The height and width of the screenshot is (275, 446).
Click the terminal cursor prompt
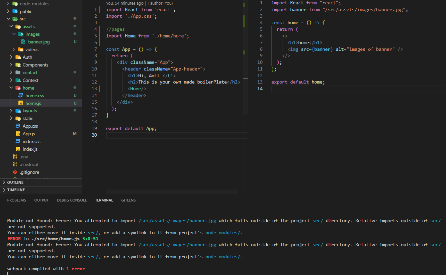coord(9,274)
